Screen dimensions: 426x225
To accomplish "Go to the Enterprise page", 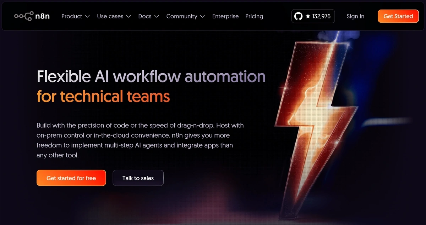I will pyautogui.click(x=225, y=16).
